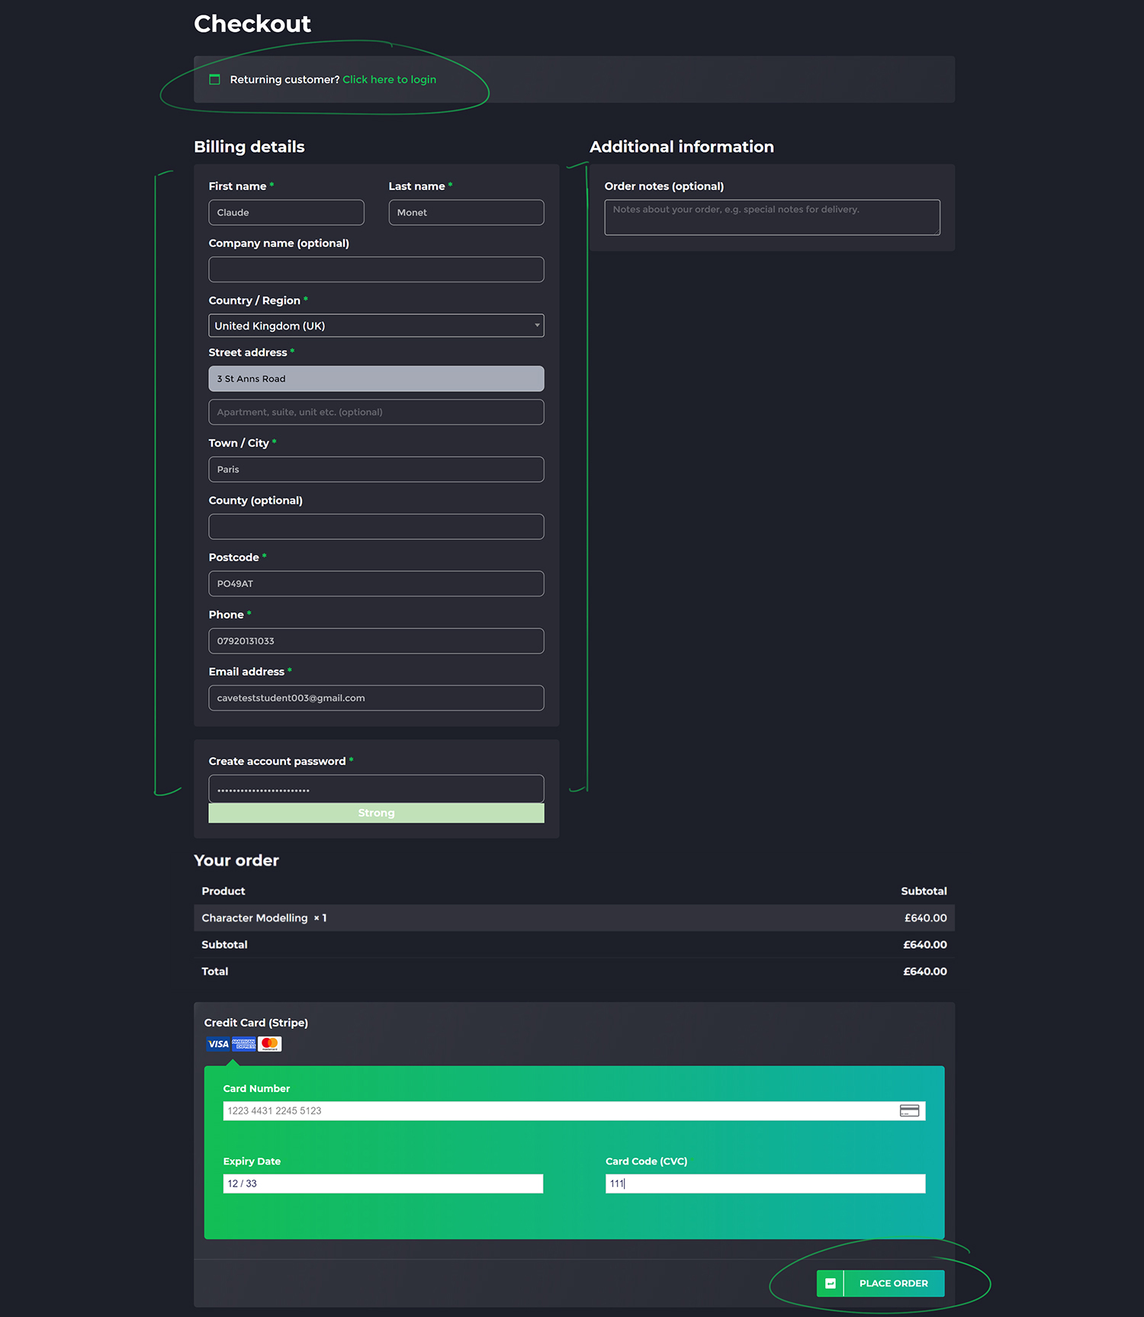
Task: Click into the Company name field
Action: [376, 270]
